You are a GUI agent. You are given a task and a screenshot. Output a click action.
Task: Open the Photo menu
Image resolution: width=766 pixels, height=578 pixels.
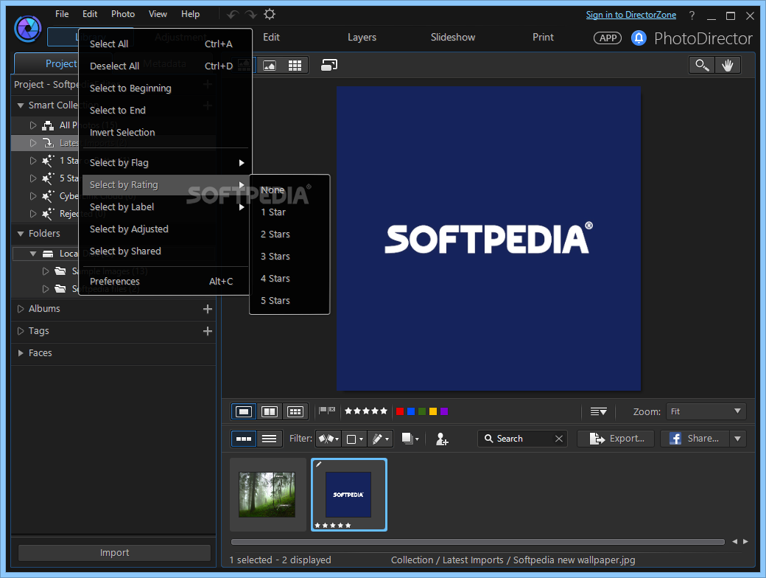123,14
